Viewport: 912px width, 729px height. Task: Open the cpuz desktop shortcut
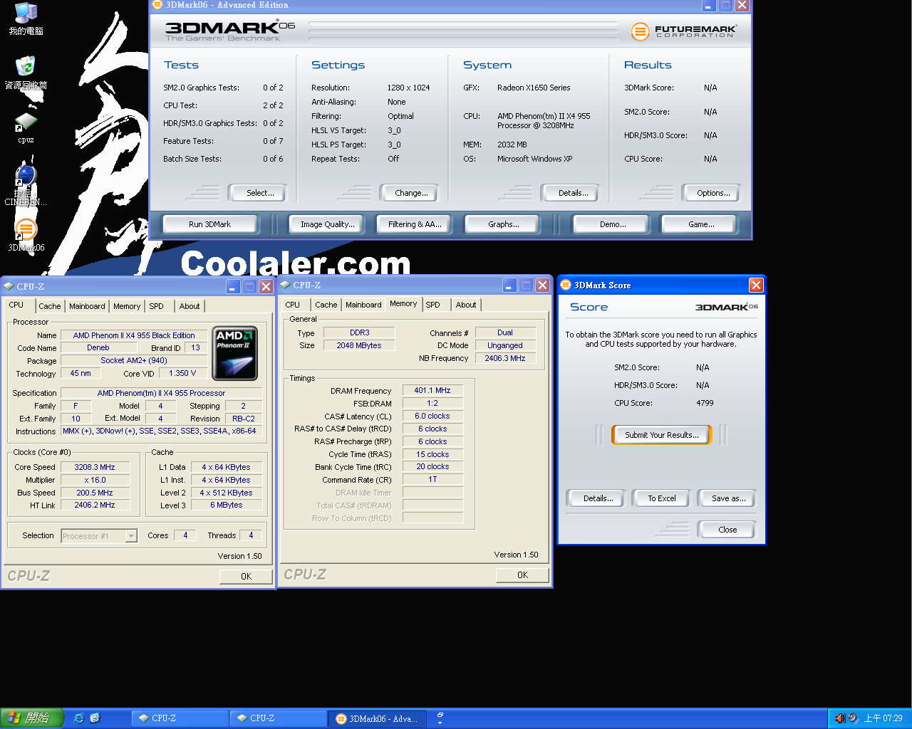tap(26, 127)
